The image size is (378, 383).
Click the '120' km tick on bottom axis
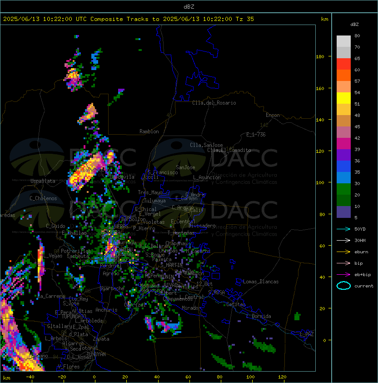[282, 377]
